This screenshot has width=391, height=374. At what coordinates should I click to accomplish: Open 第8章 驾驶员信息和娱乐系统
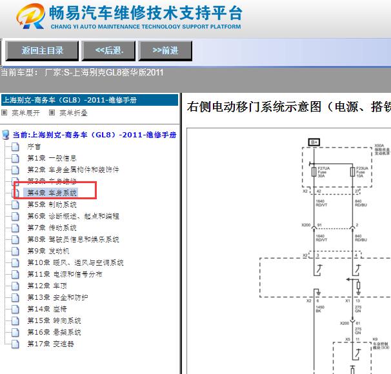[73, 239]
